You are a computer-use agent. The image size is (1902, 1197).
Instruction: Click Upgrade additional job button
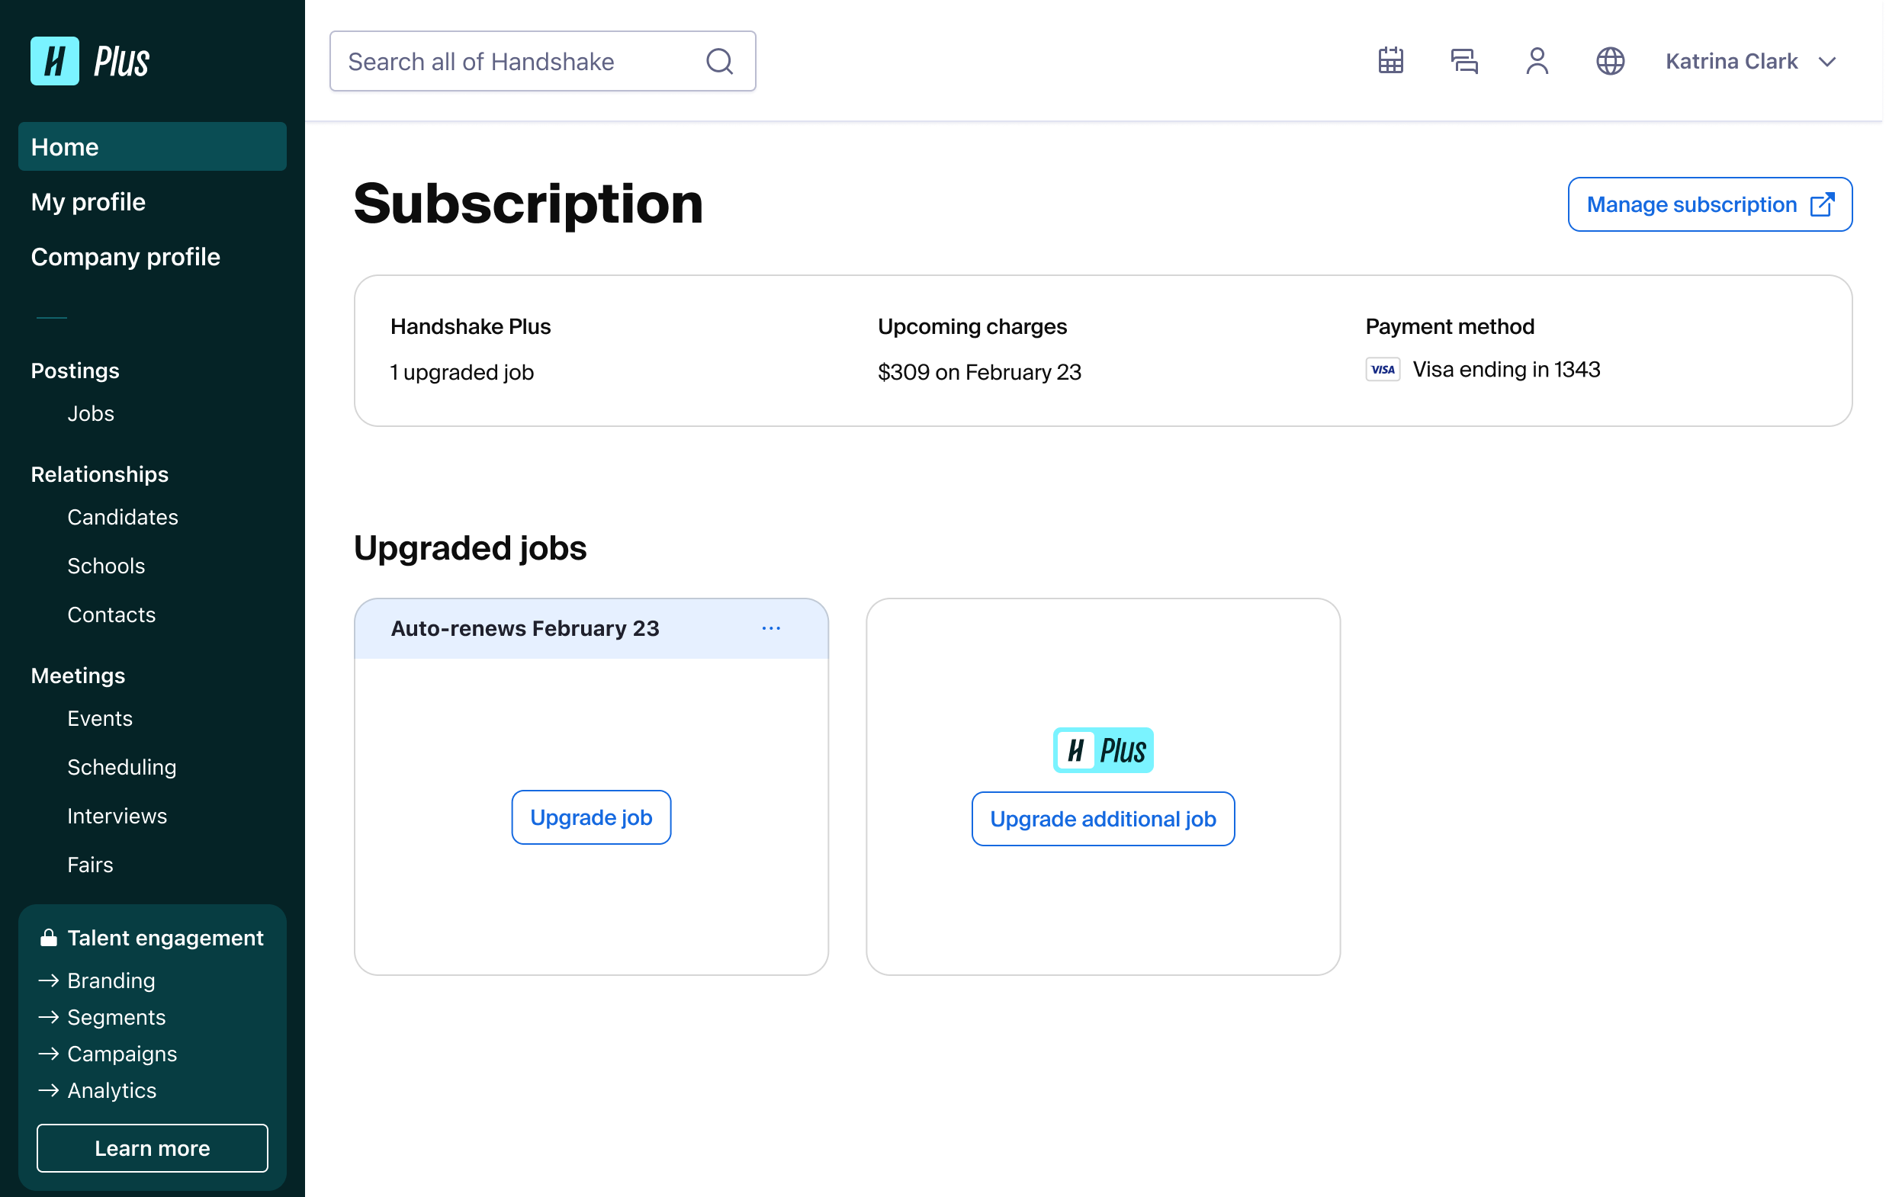coord(1103,819)
